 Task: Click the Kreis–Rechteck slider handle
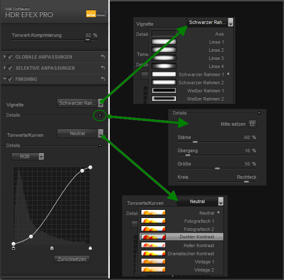246,182
